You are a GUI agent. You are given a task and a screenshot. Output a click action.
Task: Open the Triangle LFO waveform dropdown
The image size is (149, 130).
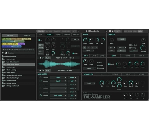(x=89, y=68)
